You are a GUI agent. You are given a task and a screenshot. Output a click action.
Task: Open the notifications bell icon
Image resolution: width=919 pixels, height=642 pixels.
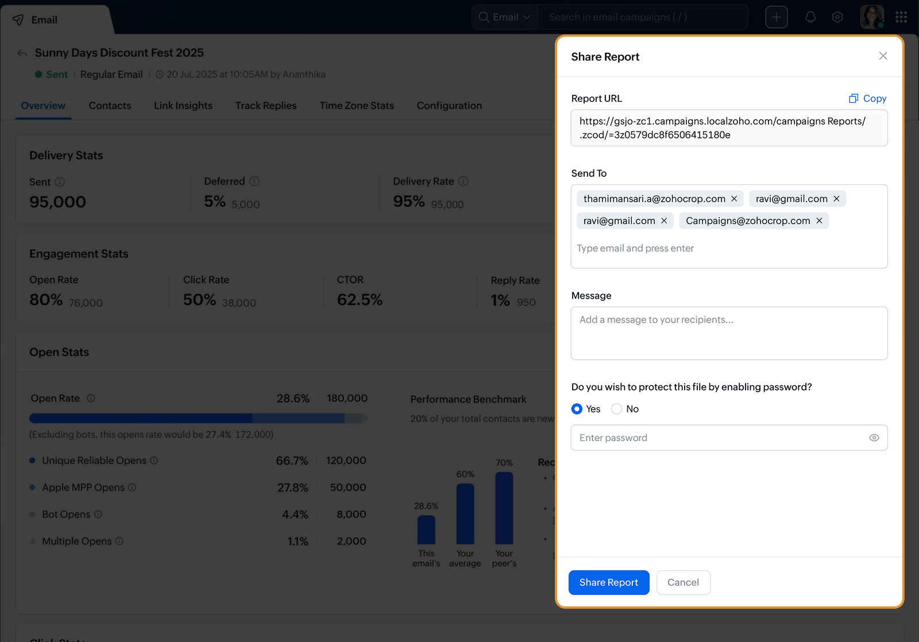(x=810, y=17)
